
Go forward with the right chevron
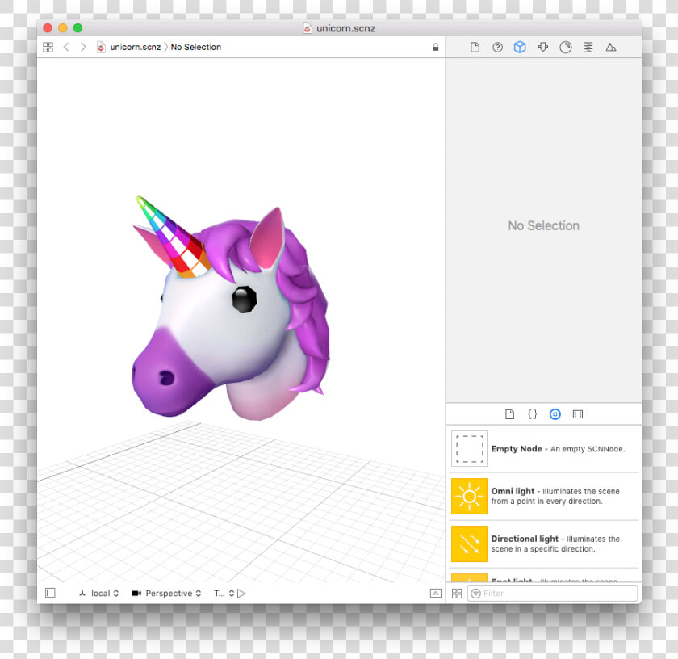pyautogui.click(x=83, y=47)
